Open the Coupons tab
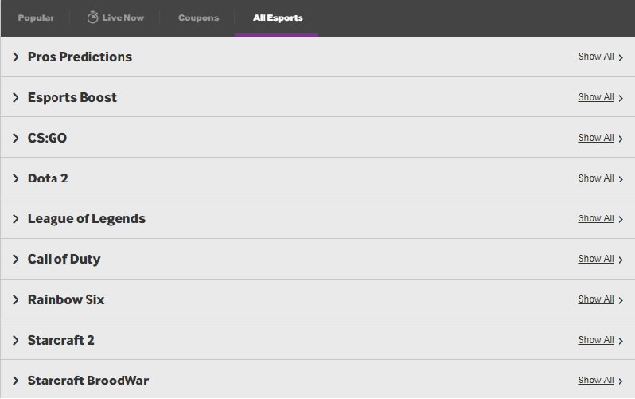This screenshot has height=399, width=635. coord(198,18)
